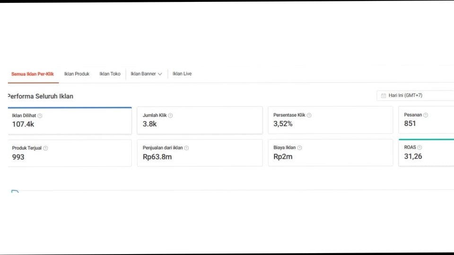Select the ROAS metric card
This screenshot has height=255, width=454.
click(426, 153)
